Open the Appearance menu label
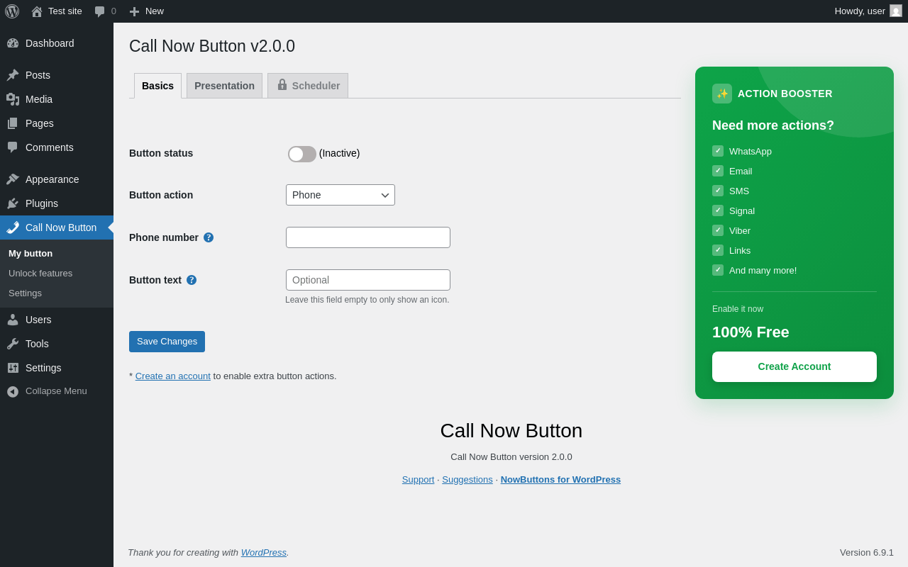908x567 pixels. (52, 179)
